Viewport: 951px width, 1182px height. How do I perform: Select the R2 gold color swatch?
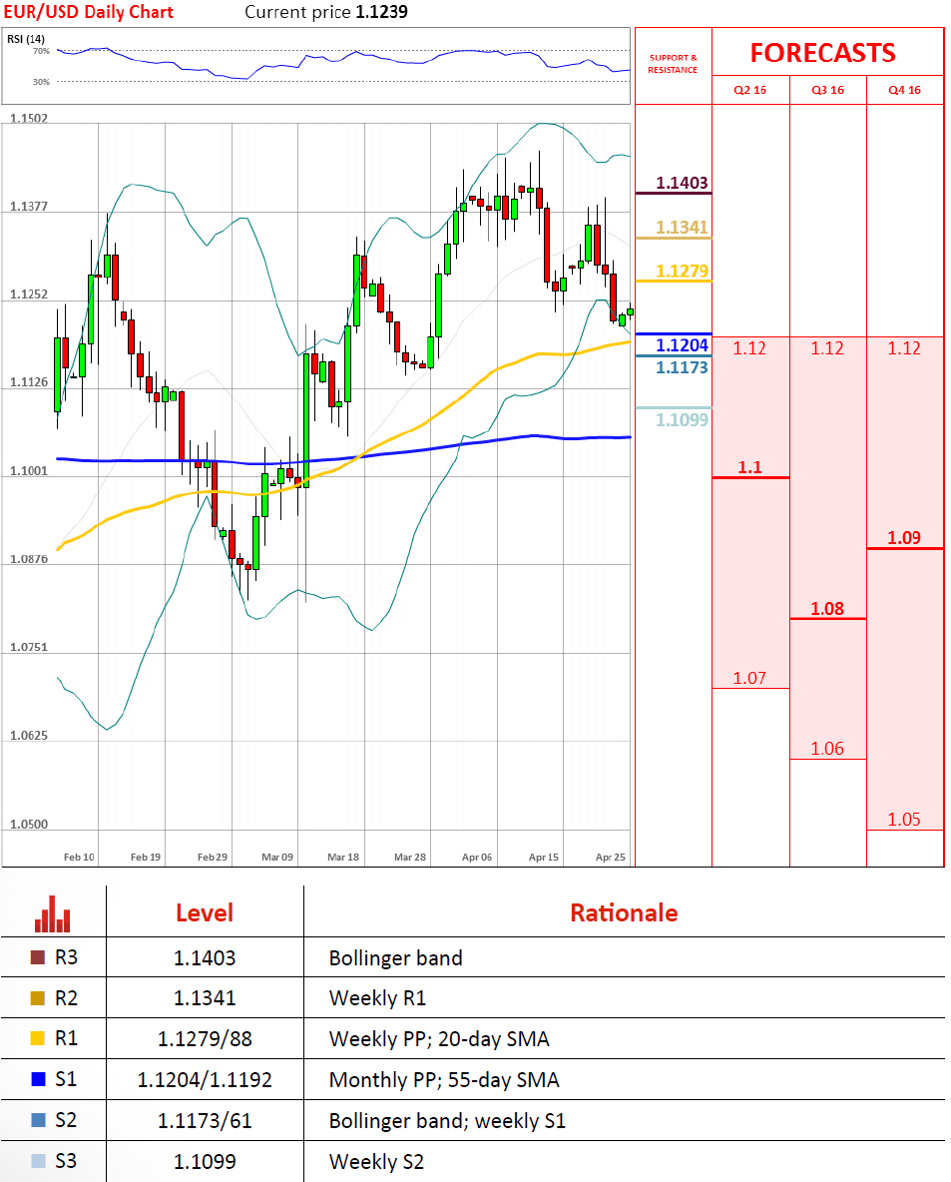click(39, 998)
